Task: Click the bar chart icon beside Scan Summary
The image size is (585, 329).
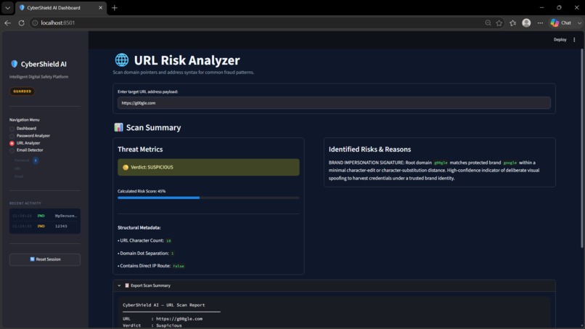Action: click(x=118, y=127)
